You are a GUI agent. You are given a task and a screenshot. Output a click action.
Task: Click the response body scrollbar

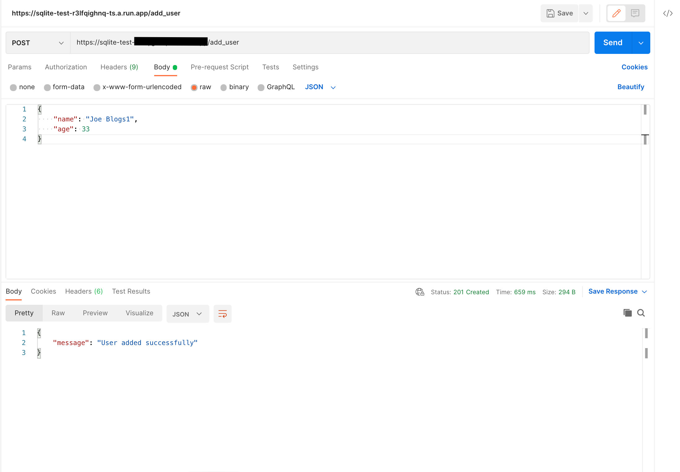tap(646, 400)
